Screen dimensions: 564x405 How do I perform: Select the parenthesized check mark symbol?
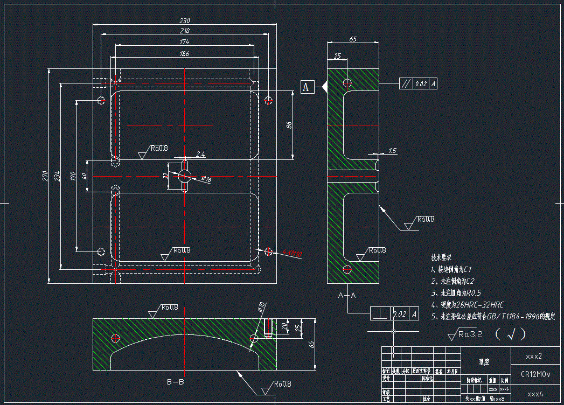point(511,335)
